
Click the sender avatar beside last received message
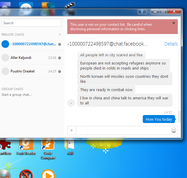71,103
